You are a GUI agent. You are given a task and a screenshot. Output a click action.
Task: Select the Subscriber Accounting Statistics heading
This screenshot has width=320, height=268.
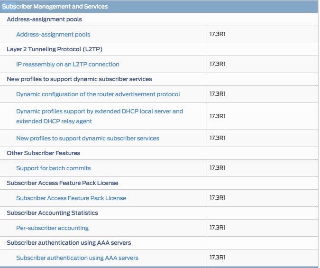point(52,213)
